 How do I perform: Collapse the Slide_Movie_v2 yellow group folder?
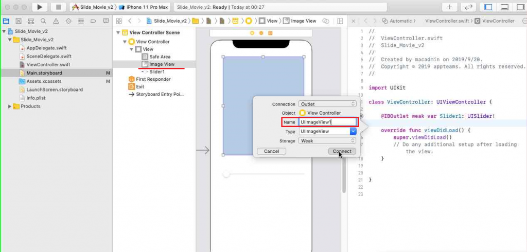10,40
